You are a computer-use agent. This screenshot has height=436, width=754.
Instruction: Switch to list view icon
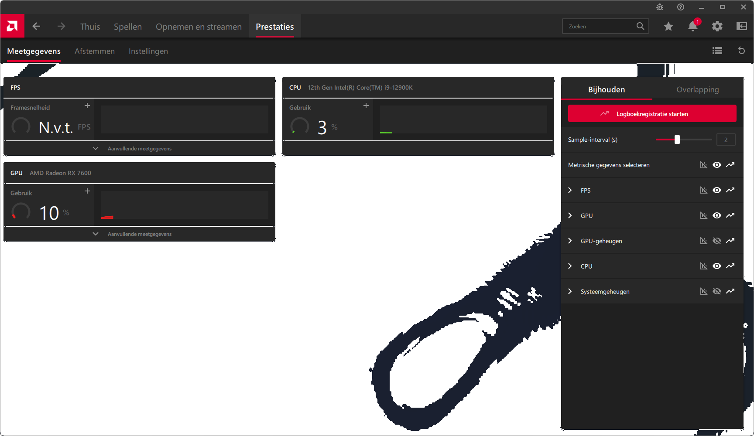coord(717,51)
